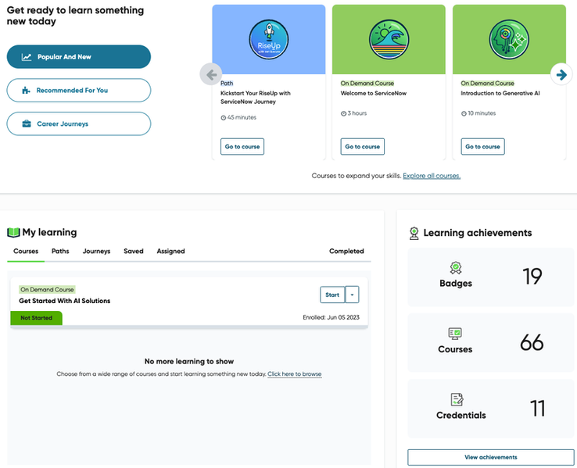Click the Badges count 19

pyautogui.click(x=532, y=277)
